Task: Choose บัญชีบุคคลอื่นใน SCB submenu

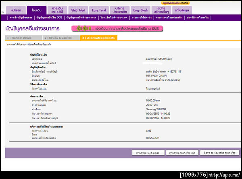Action: [49, 18]
